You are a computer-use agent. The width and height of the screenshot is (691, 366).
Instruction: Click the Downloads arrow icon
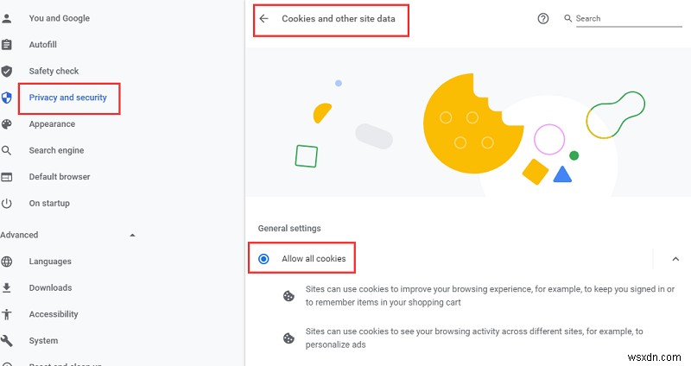pos(7,288)
